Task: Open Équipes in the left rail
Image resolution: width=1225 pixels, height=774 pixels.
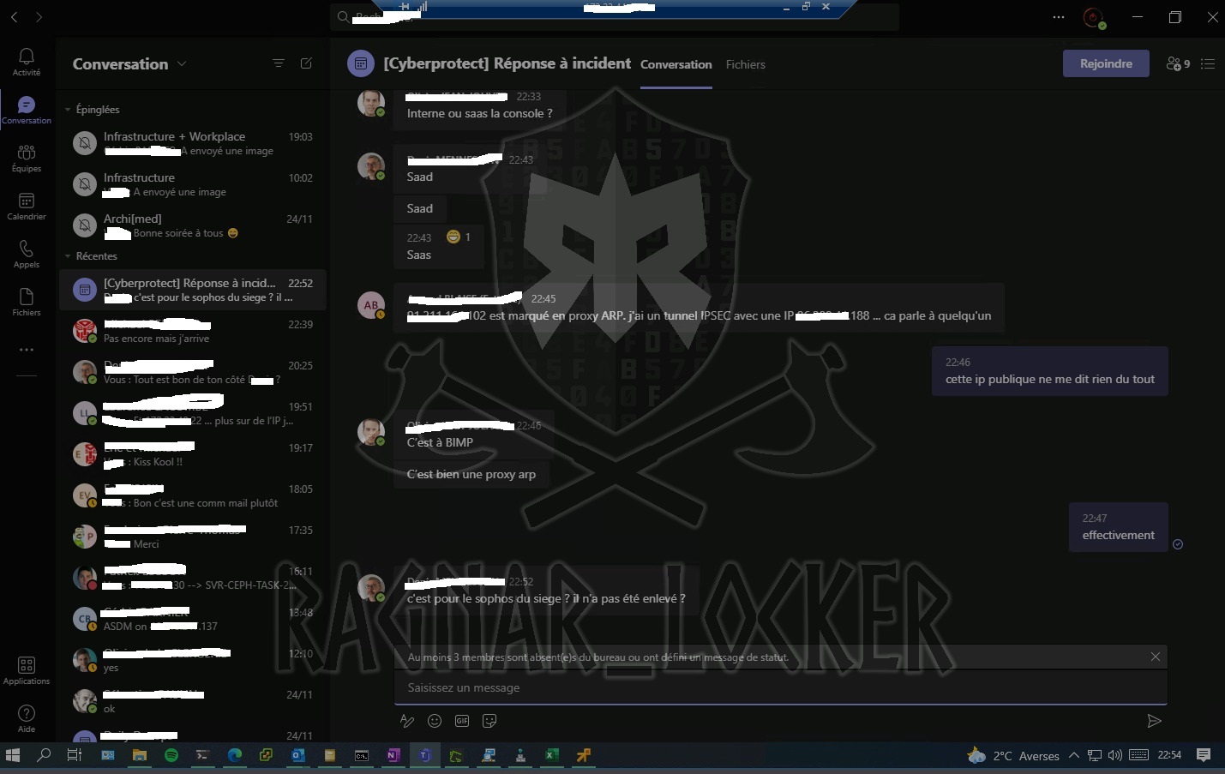Action: [x=27, y=158]
